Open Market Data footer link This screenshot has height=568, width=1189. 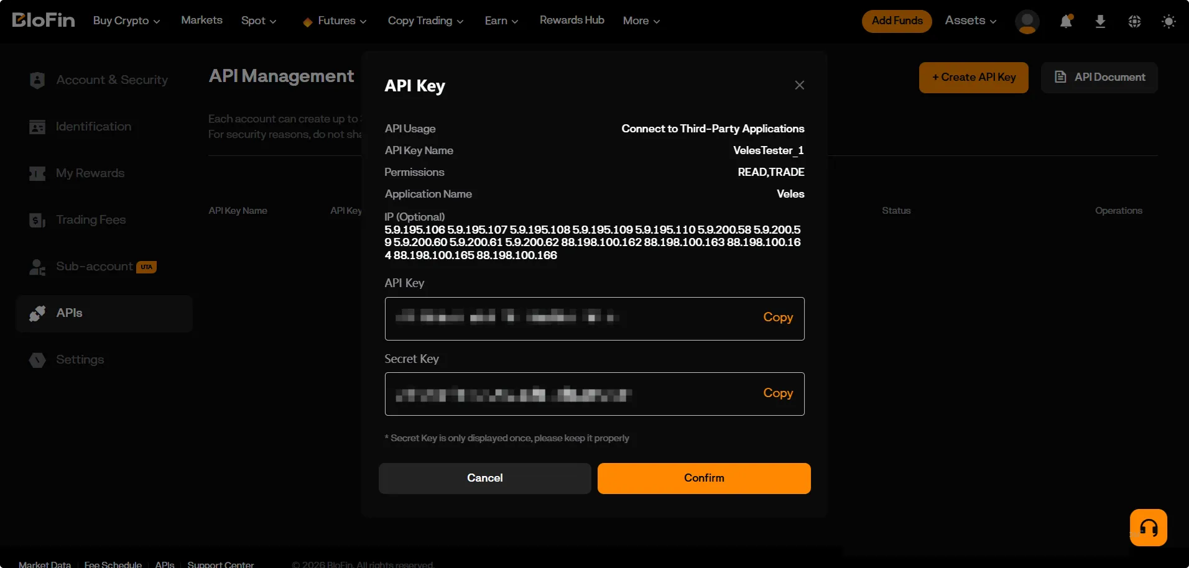pos(45,564)
